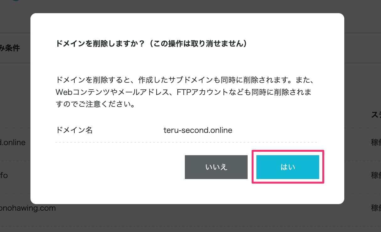This screenshot has width=381, height=232.
Task: Click the ドメイン名 field label
Action: tap(74, 130)
